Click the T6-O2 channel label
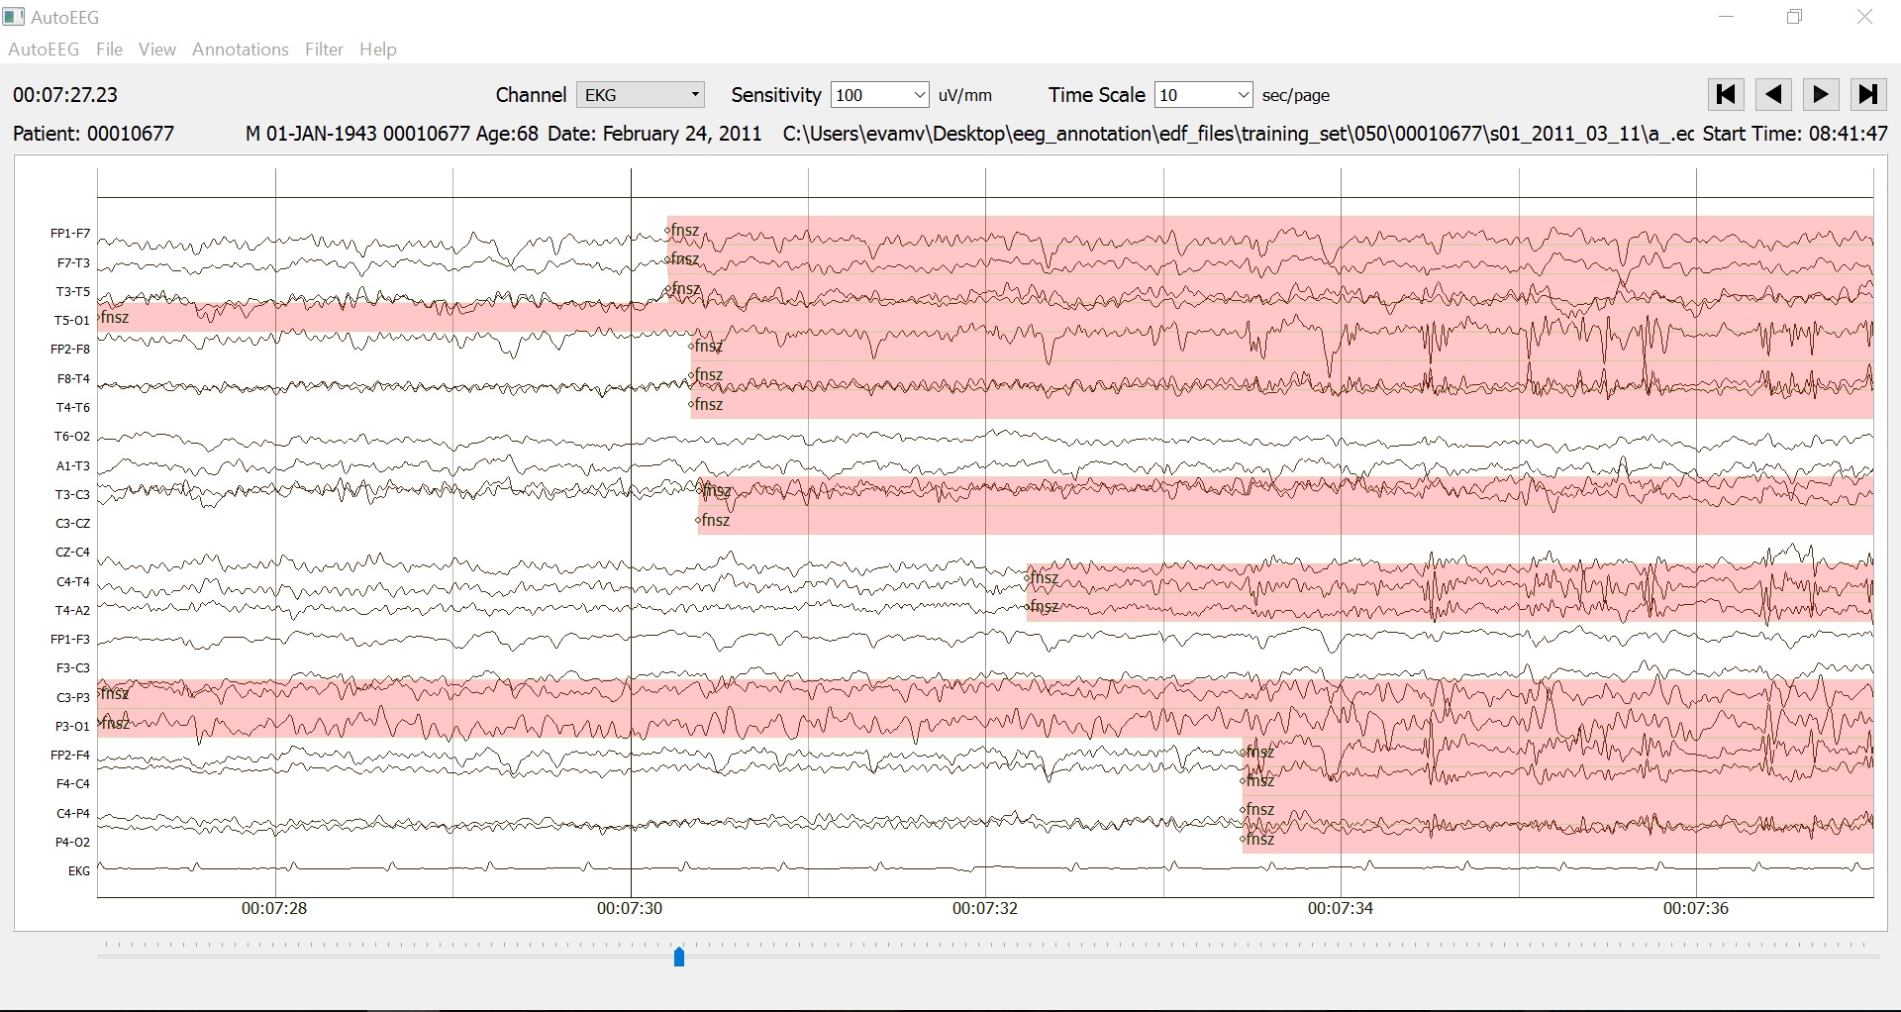 (72, 437)
